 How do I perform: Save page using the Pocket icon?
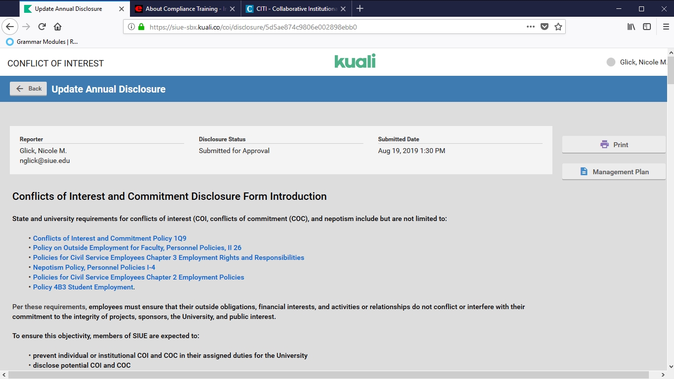(x=545, y=27)
